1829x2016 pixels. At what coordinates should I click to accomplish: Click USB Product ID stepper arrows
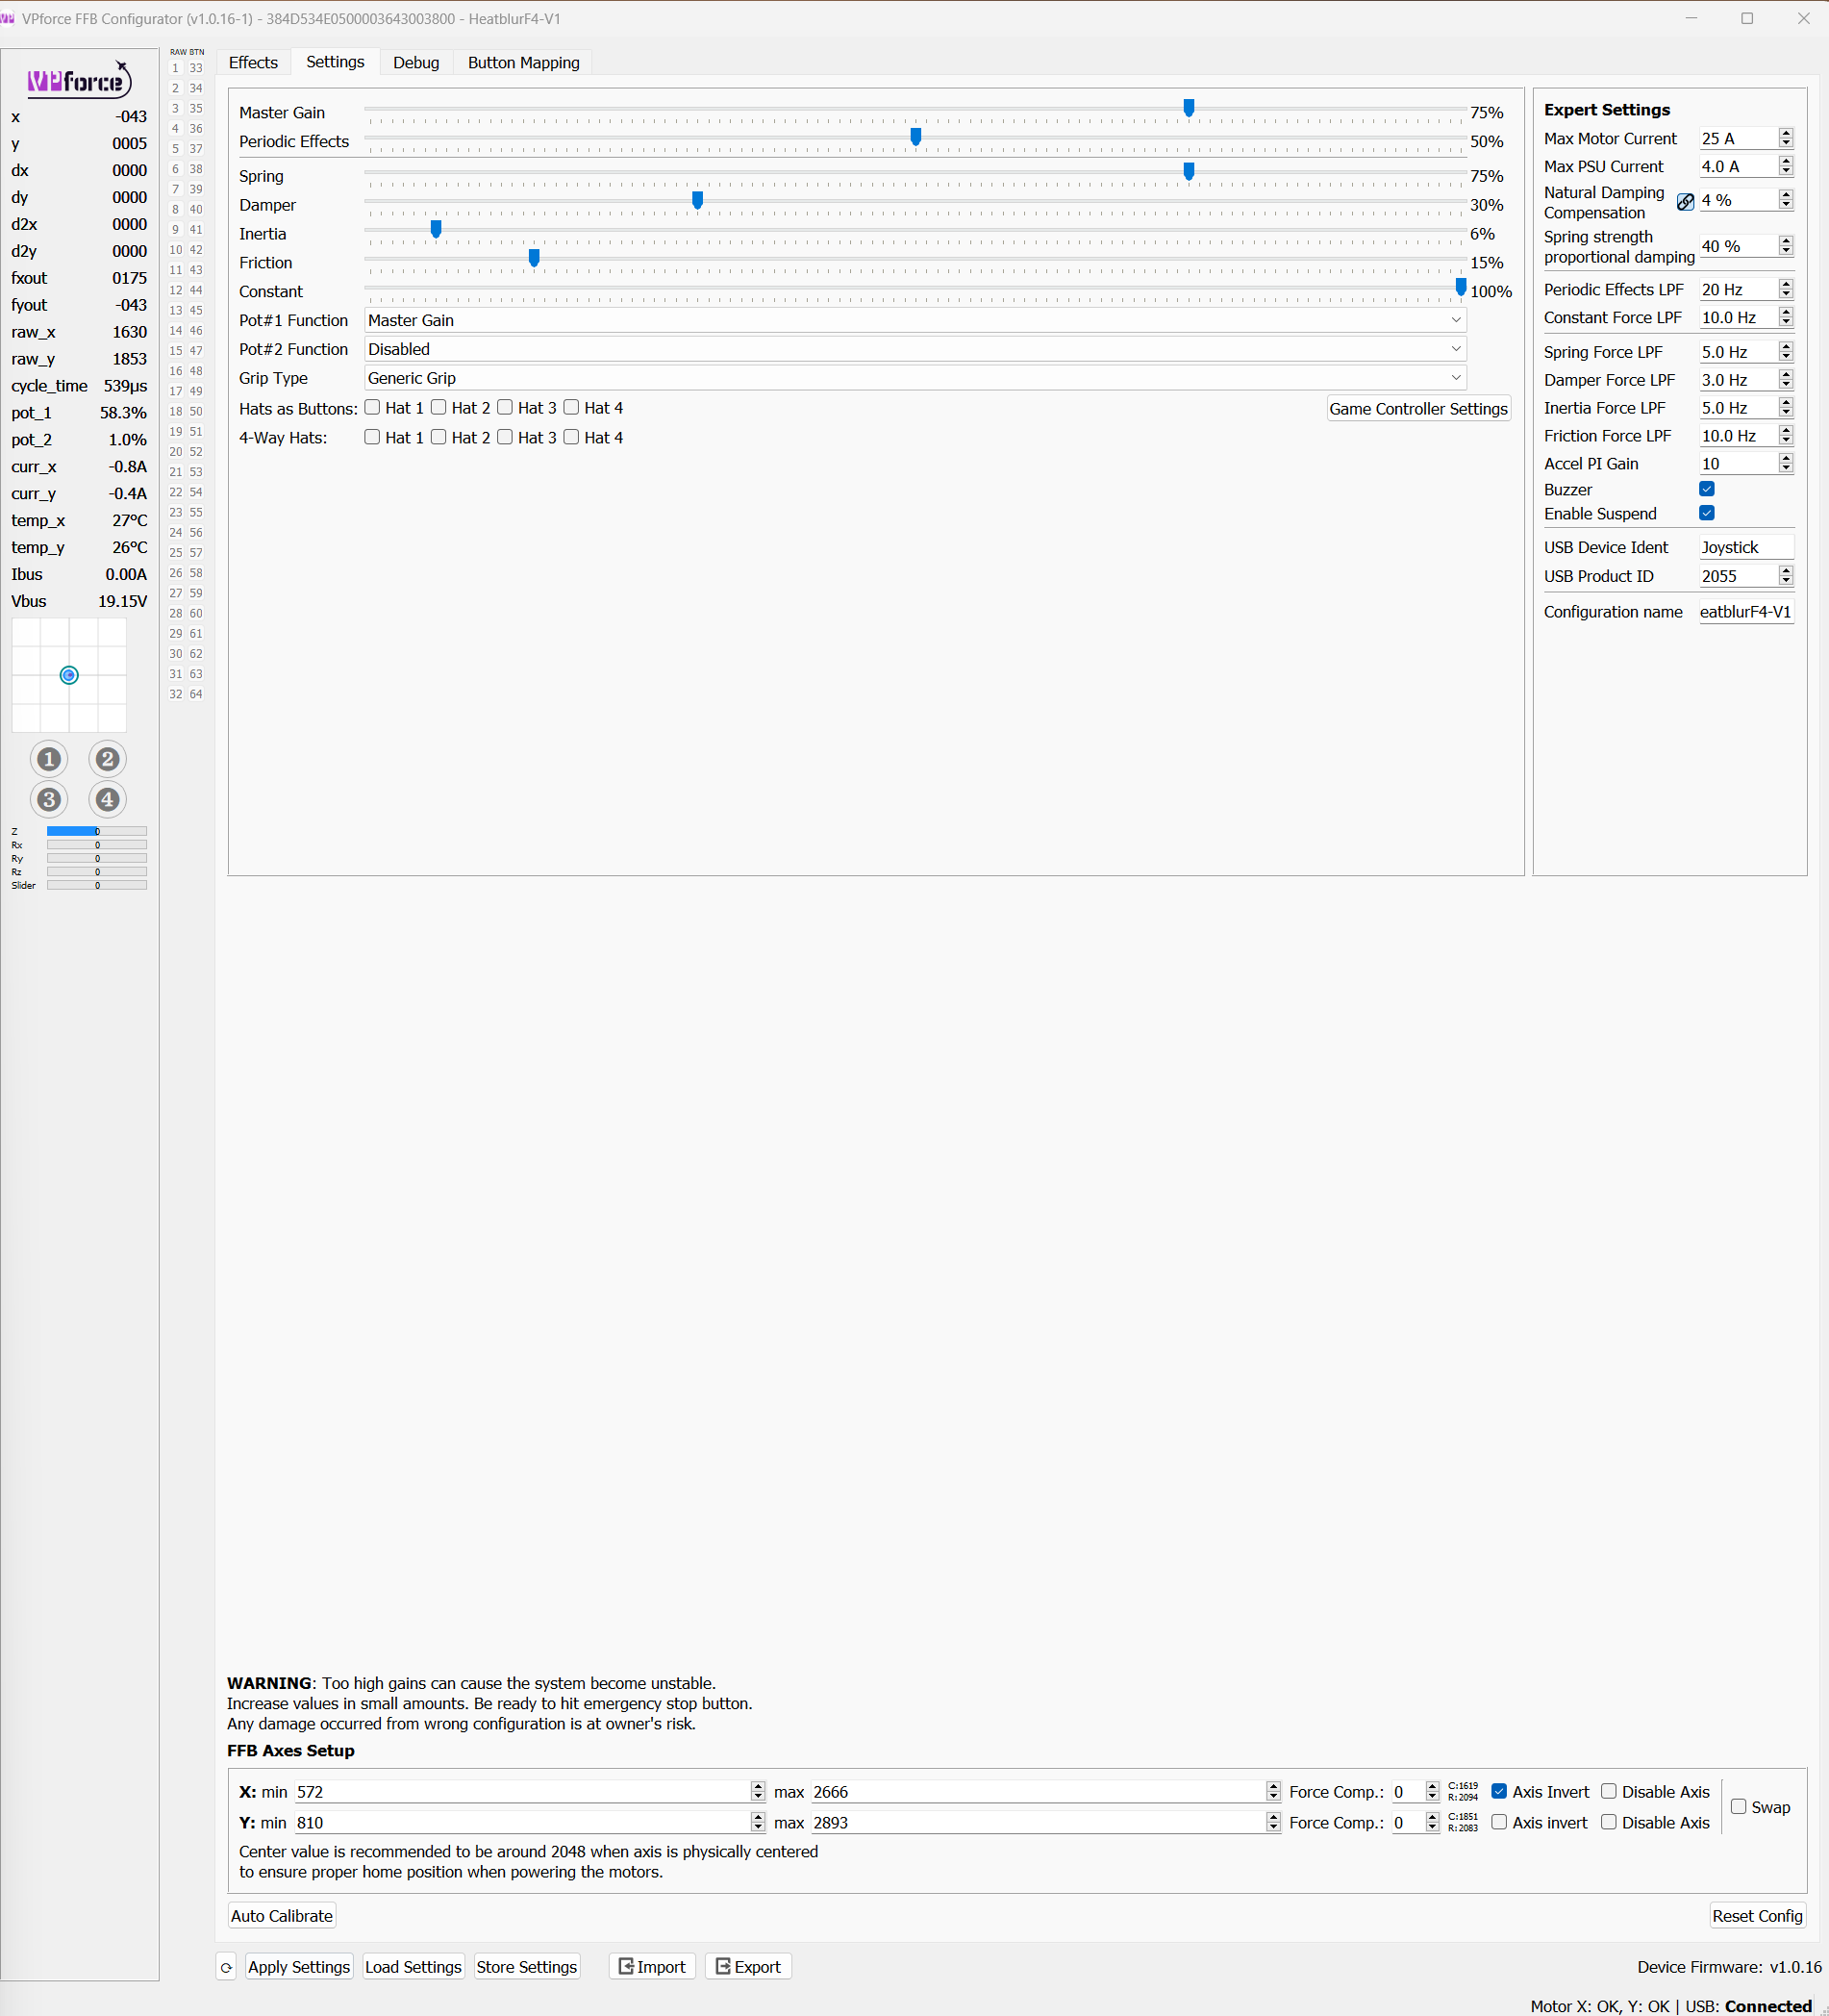(x=1786, y=576)
